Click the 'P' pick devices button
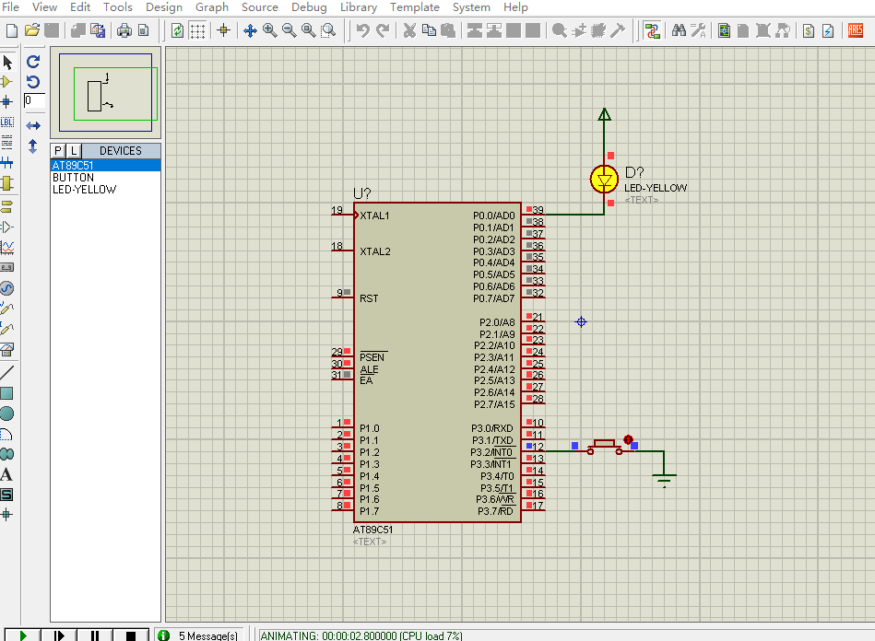Viewport: 875px width, 641px height. (x=58, y=150)
